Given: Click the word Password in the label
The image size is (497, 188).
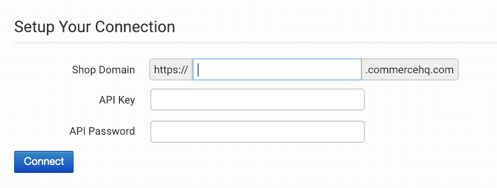Looking at the screenshot, I should (x=112, y=131).
